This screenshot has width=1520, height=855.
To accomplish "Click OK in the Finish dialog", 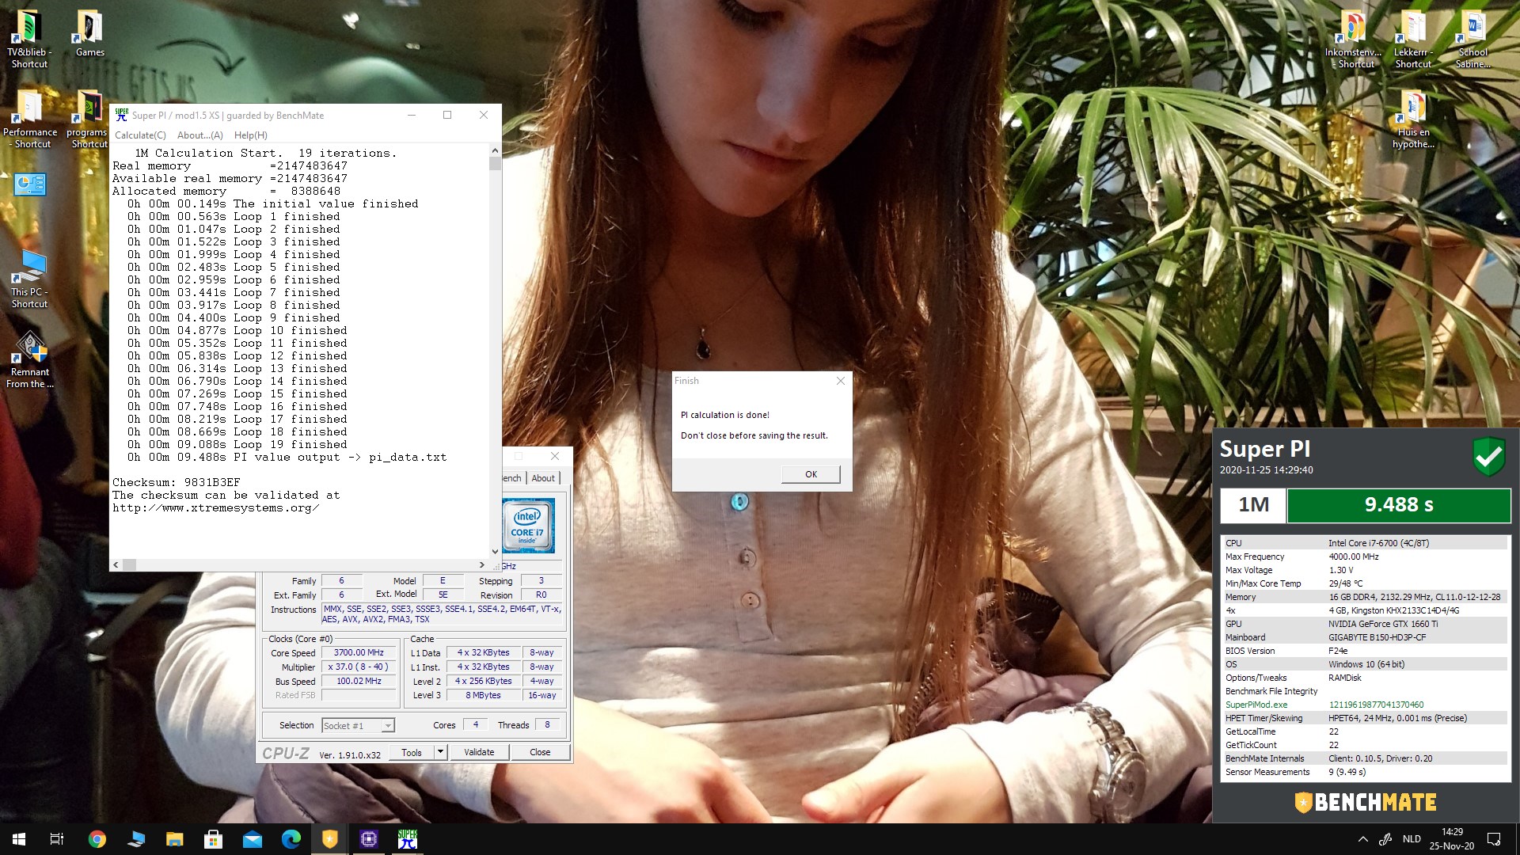I will [811, 474].
